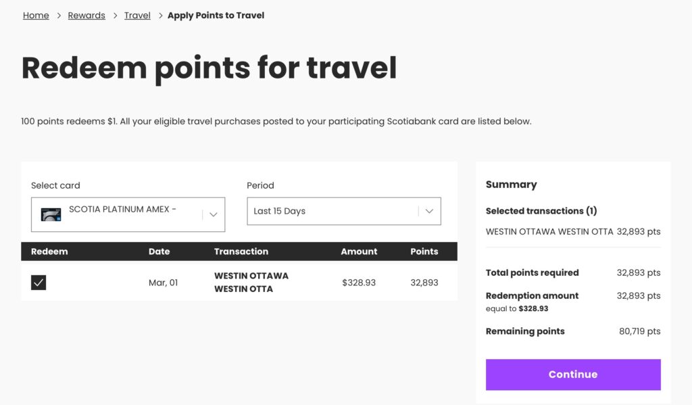692x405 pixels.
Task: Click the Redeem column header
Action: click(49, 252)
